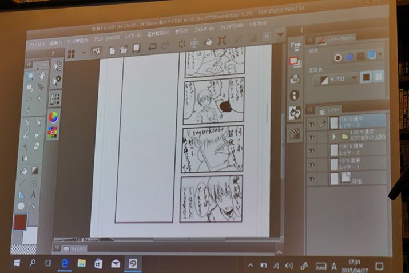Show hidden system tray icons chevron
Screen dimensions: 409x273
(x=251, y=266)
